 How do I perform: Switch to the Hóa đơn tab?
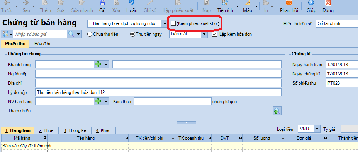(x=42, y=44)
